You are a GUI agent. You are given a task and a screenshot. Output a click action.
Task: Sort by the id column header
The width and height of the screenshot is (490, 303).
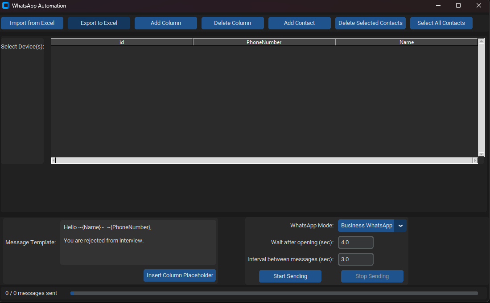click(x=122, y=42)
